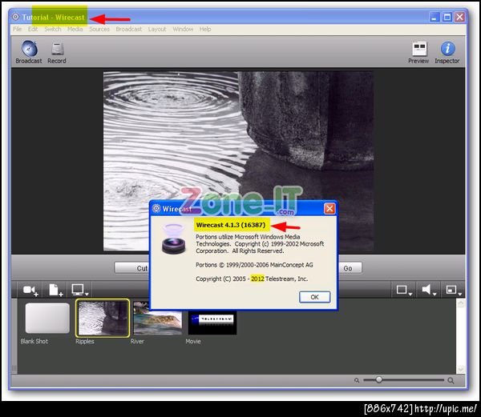This screenshot has height=417, width=481.
Task: Open the picture-in-picture layout dropdown
Action: point(454,290)
